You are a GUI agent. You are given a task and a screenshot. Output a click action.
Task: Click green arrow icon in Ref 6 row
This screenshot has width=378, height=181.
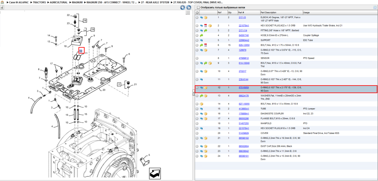pos(201,45)
